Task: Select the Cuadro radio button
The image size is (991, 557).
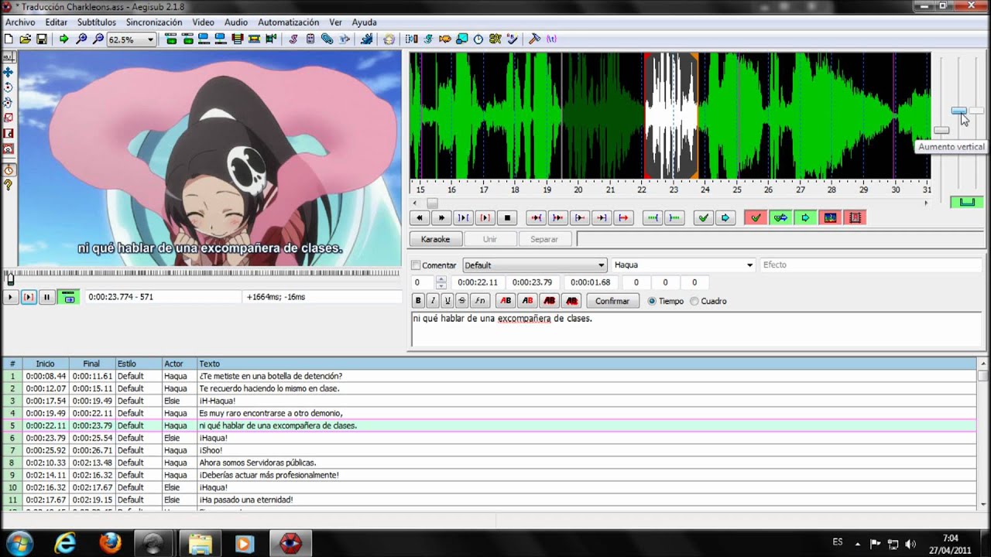Action: [694, 301]
